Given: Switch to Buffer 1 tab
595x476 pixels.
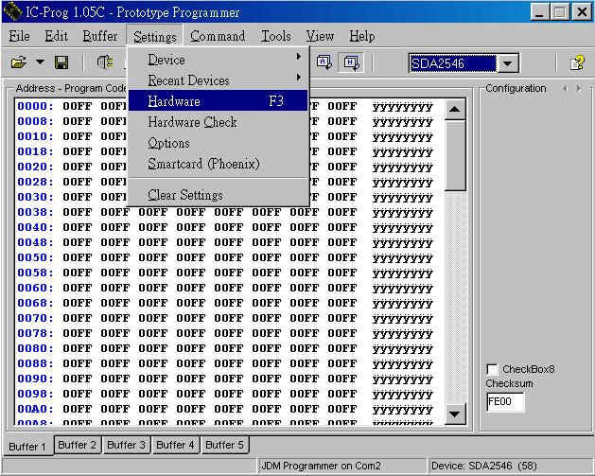Looking at the screenshot, I should [x=27, y=447].
